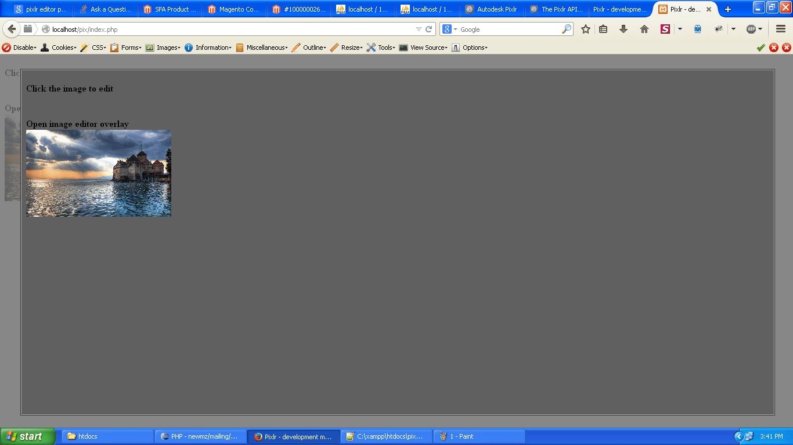Click the Firefox home icon
The image size is (793, 445).
coord(644,29)
